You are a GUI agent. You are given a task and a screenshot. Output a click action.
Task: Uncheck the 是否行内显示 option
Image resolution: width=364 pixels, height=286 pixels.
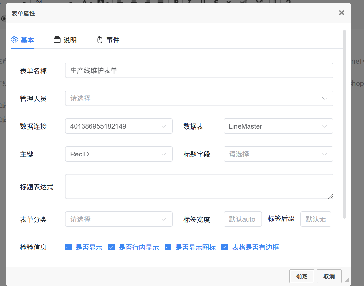[x=111, y=247]
